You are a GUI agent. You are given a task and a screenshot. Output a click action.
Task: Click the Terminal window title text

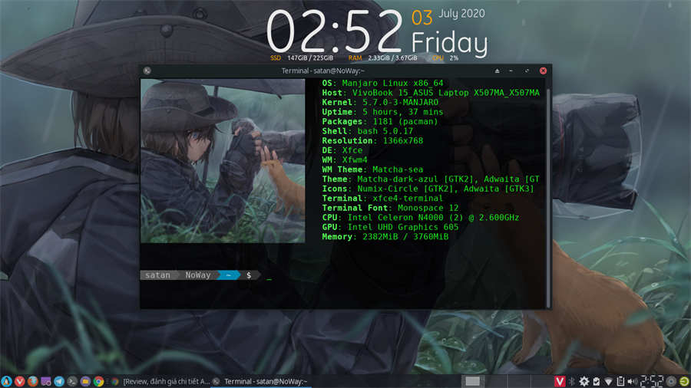(x=323, y=71)
